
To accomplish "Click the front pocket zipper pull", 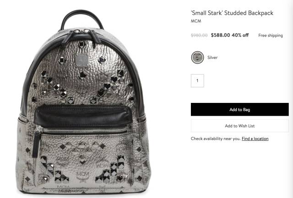I will click(x=38, y=142).
